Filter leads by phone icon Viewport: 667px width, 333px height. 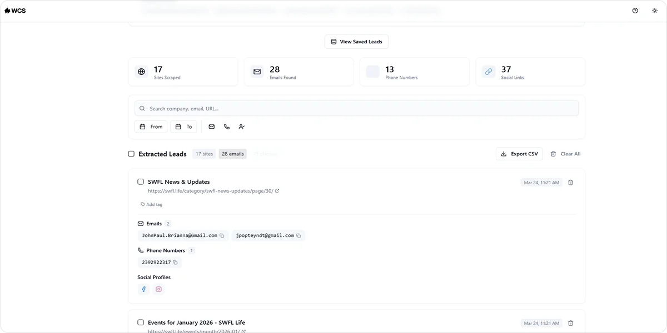tap(227, 127)
